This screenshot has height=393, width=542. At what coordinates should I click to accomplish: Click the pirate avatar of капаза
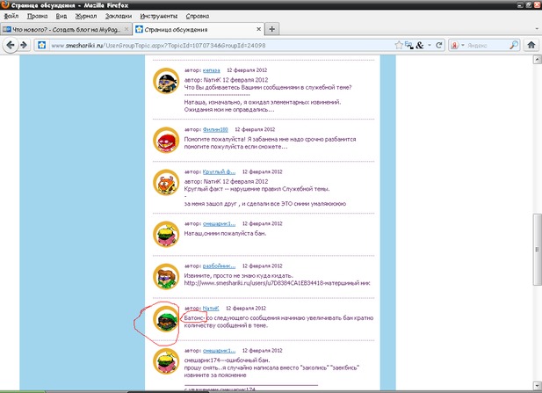[166, 81]
